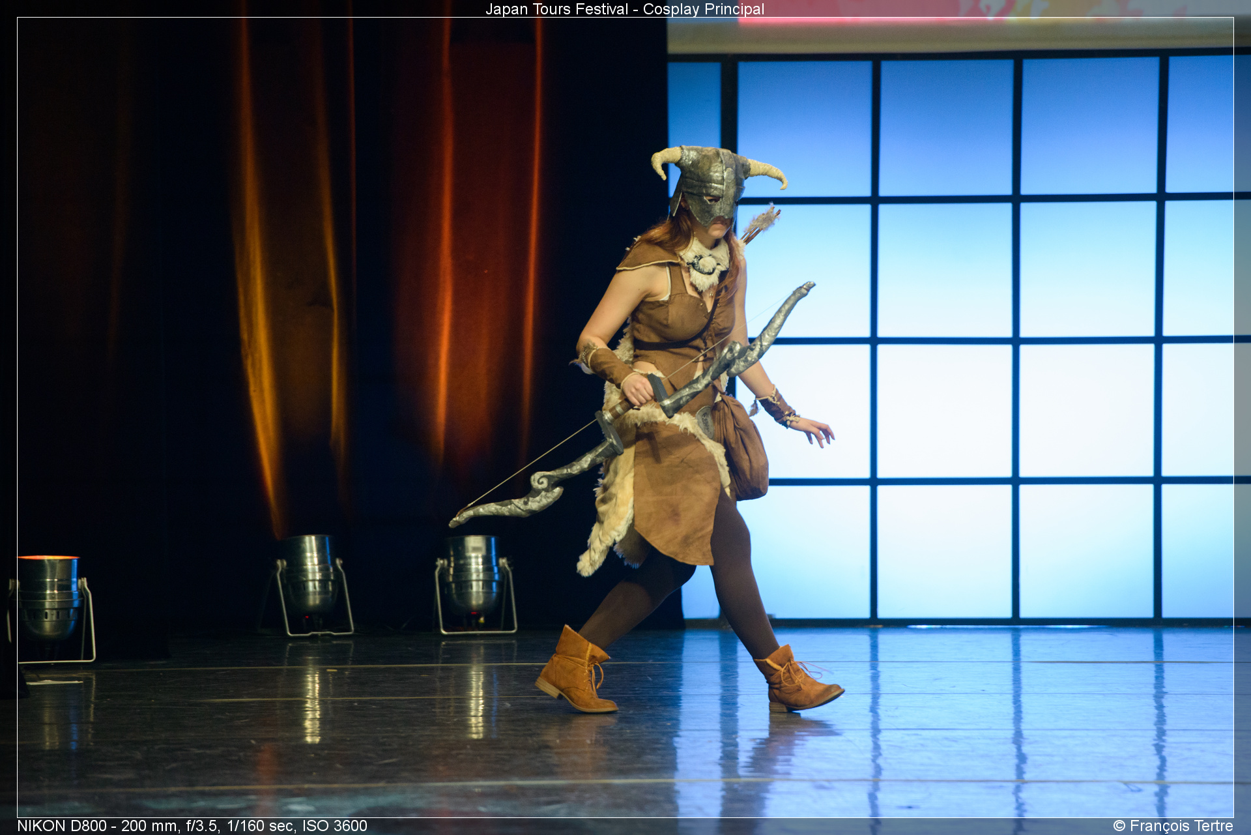This screenshot has height=835, width=1251.
Task: Click the 'Japan Tours Festival - Cosplay Principal' title text
Action: click(x=625, y=9)
